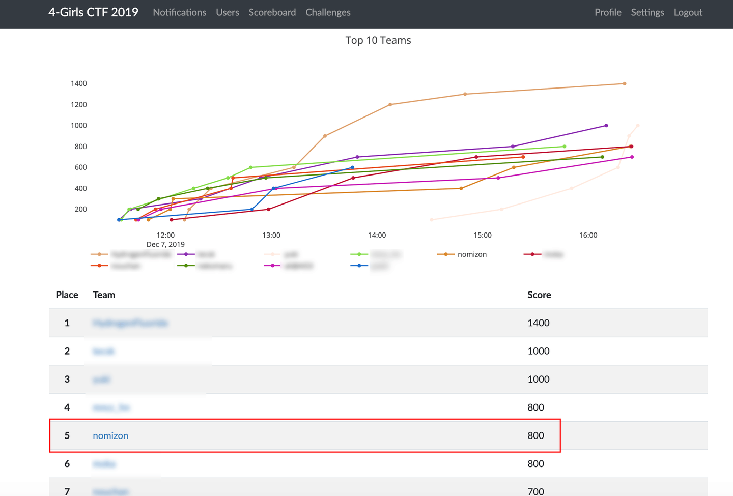Open the first place team link
The image size is (733, 496).
[x=130, y=323]
